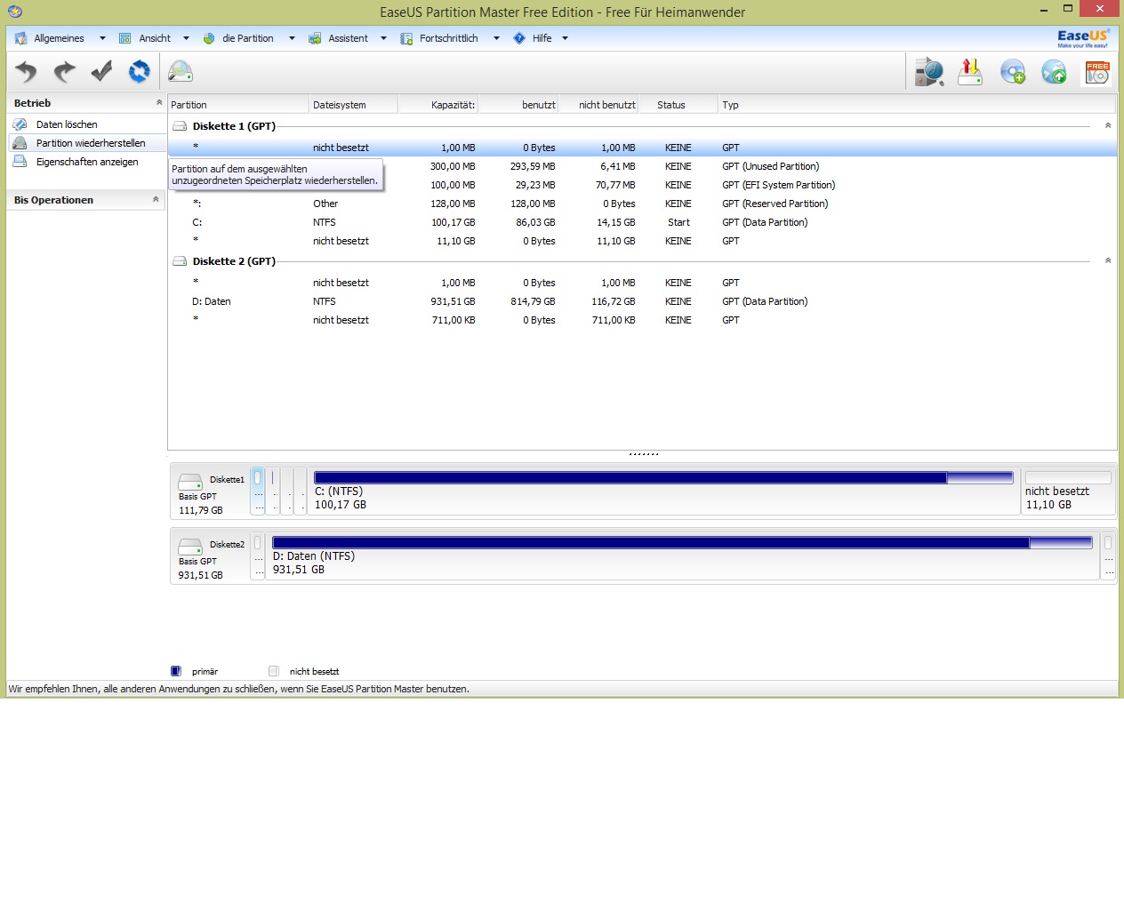Click the splitter dots between list and disk map
Image resolution: width=1124 pixels, height=903 pixels.
pos(644,454)
